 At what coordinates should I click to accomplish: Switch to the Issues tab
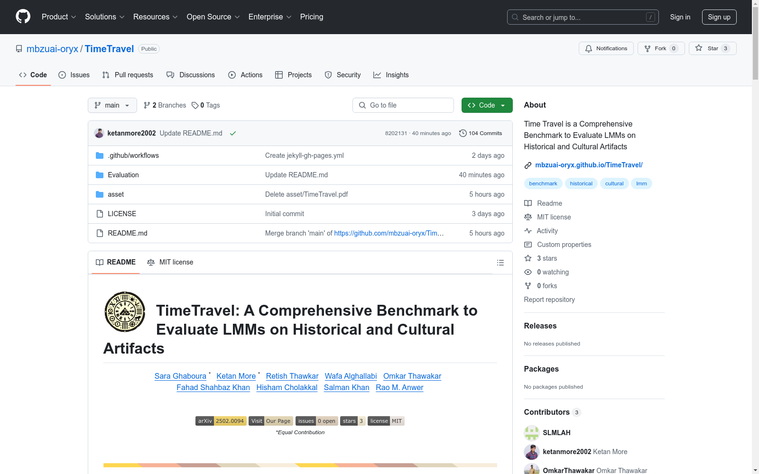click(x=74, y=75)
